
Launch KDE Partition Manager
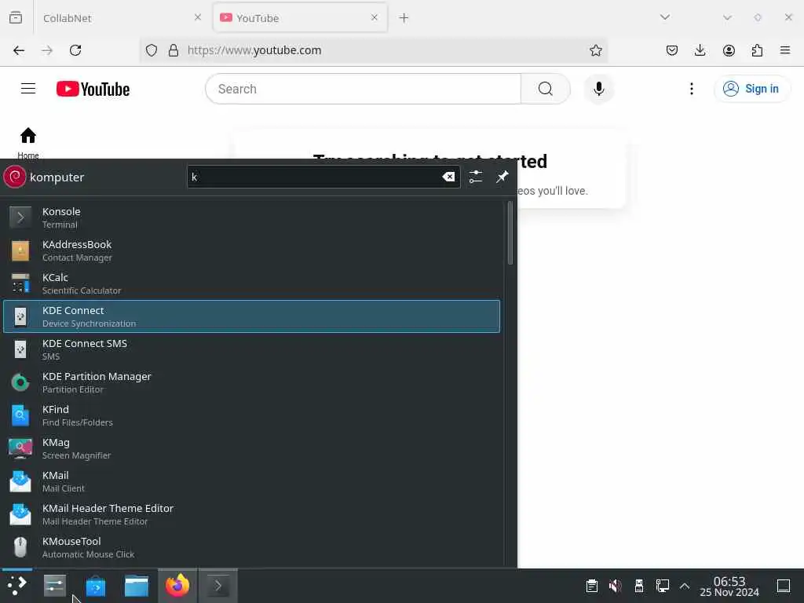coord(251,382)
